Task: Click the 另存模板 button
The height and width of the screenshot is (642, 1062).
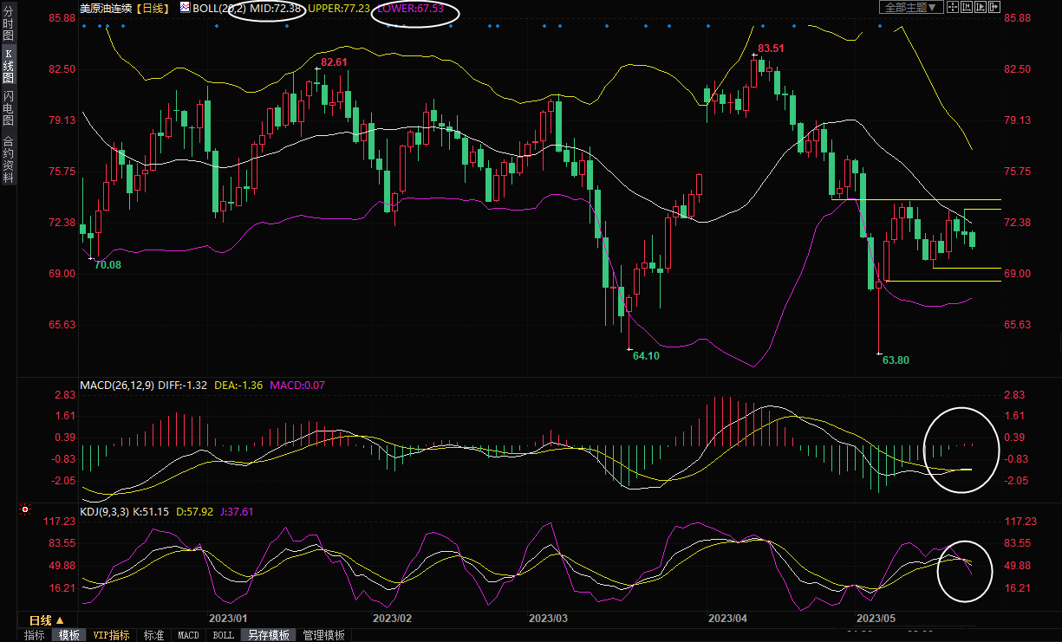Action: click(268, 635)
